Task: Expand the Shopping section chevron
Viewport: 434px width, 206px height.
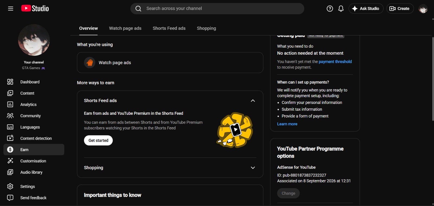Action: tap(253, 168)
